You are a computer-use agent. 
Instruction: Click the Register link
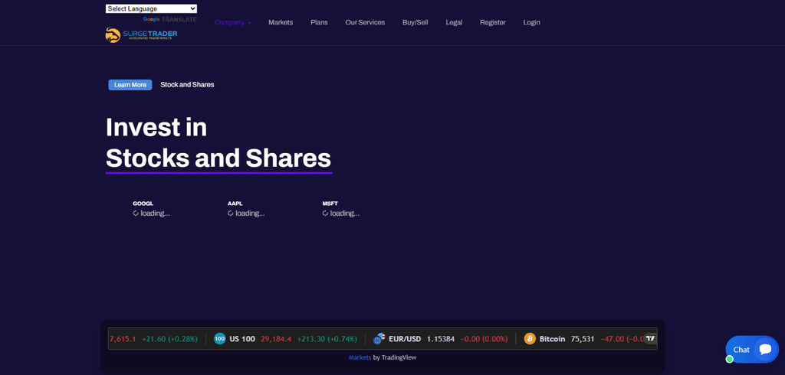click(x=493, y=22)
